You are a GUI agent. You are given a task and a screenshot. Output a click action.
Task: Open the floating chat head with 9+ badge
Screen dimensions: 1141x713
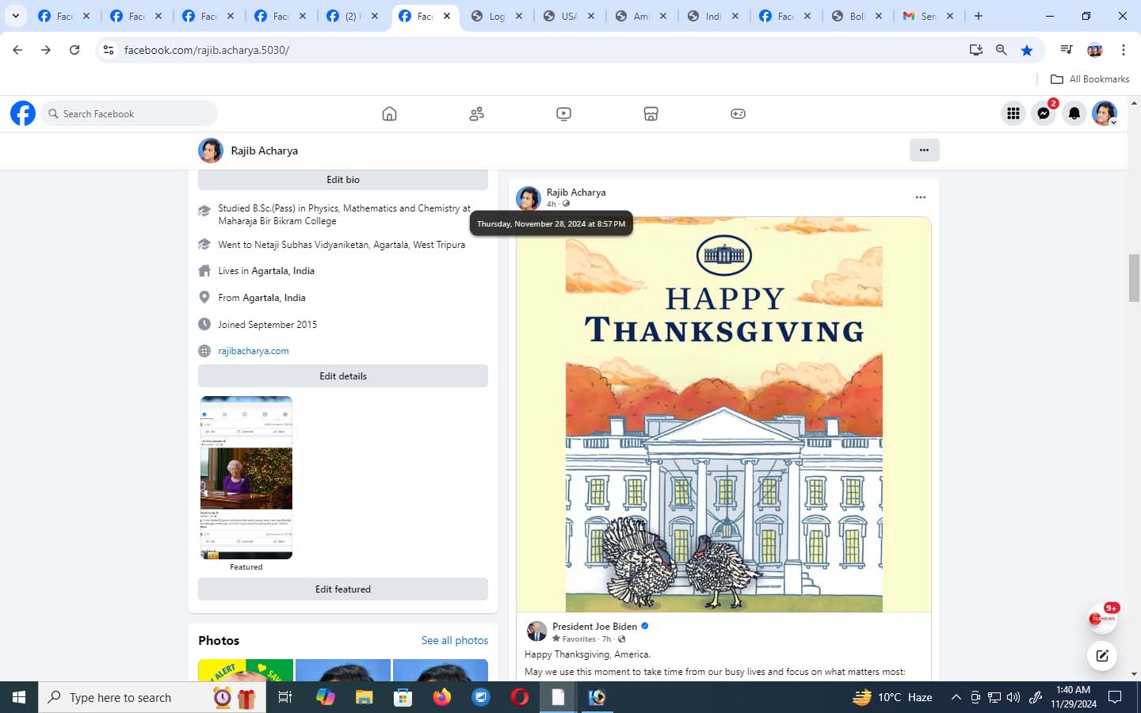coord(1102,618)
